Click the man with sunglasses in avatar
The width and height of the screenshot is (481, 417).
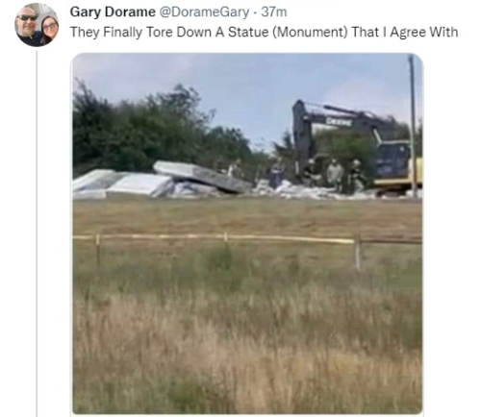[28, 27]
